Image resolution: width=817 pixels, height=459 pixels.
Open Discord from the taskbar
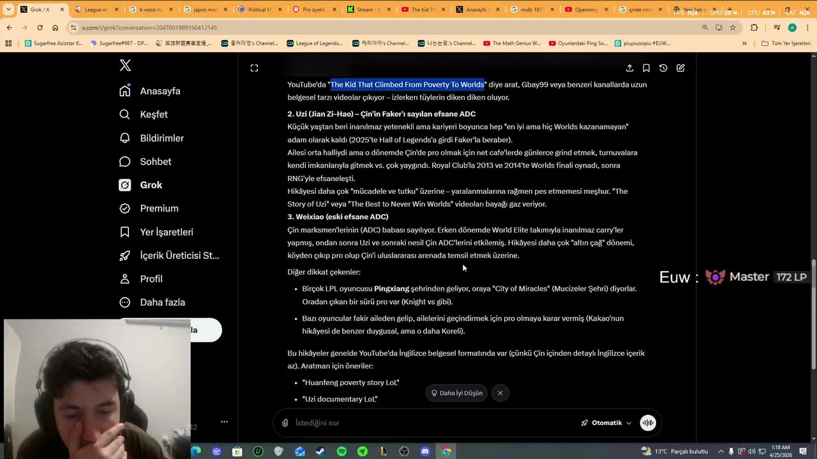pyautogui.click(x=425, y=451)
